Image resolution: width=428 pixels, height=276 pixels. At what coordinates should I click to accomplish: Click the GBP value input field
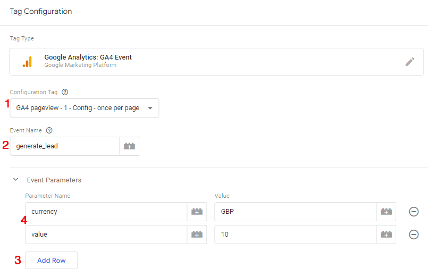tap(295, 212)
